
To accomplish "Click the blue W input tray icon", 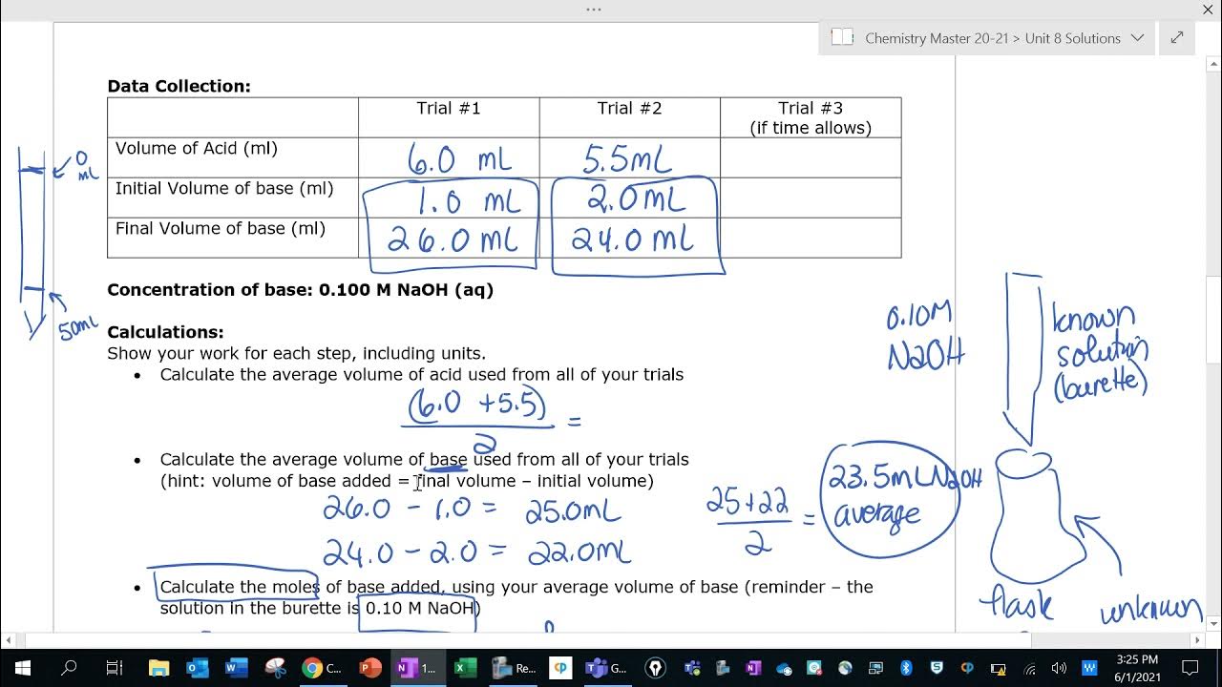I will (1089, 668).
